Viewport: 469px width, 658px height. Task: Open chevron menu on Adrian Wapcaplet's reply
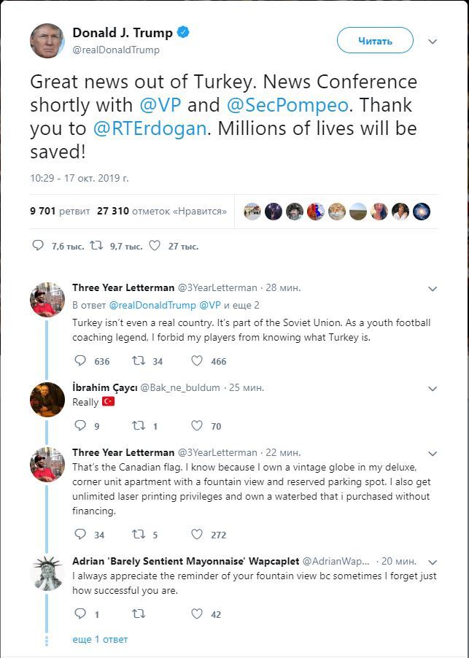433,562
